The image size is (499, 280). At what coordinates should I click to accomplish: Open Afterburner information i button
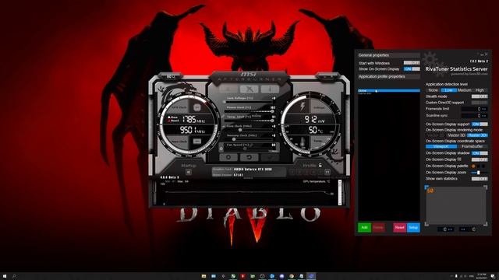coord(270,89)
